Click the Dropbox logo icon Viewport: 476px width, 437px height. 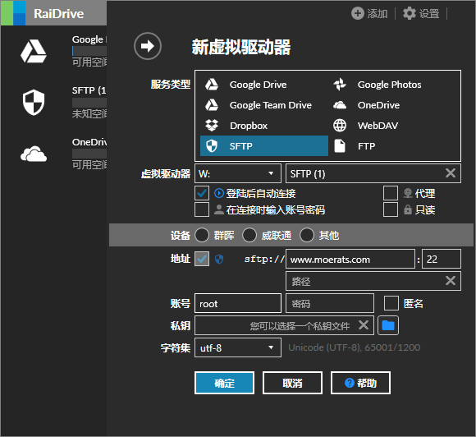[x=212, y=125]
